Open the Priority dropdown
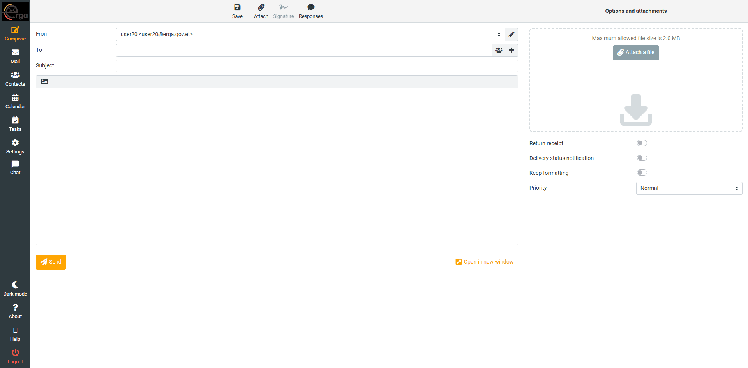The height and width of the screenshot is (368, 748). tap(689, 188)
